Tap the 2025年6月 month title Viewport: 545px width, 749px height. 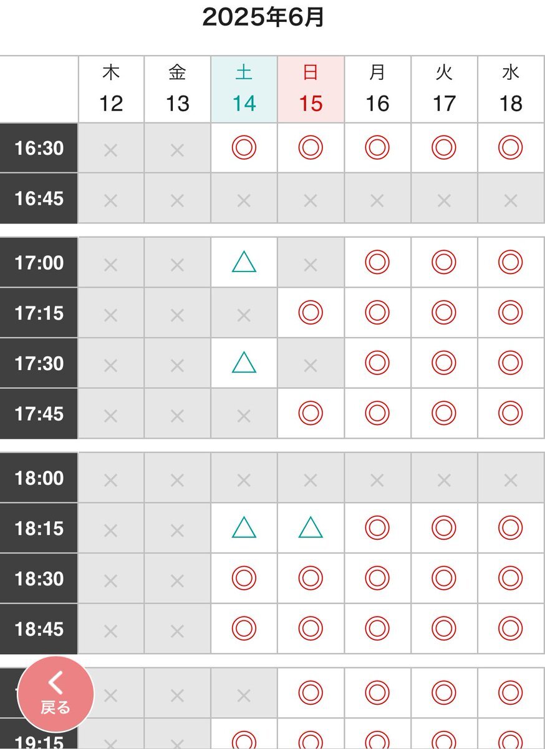(x=263, y=17)
